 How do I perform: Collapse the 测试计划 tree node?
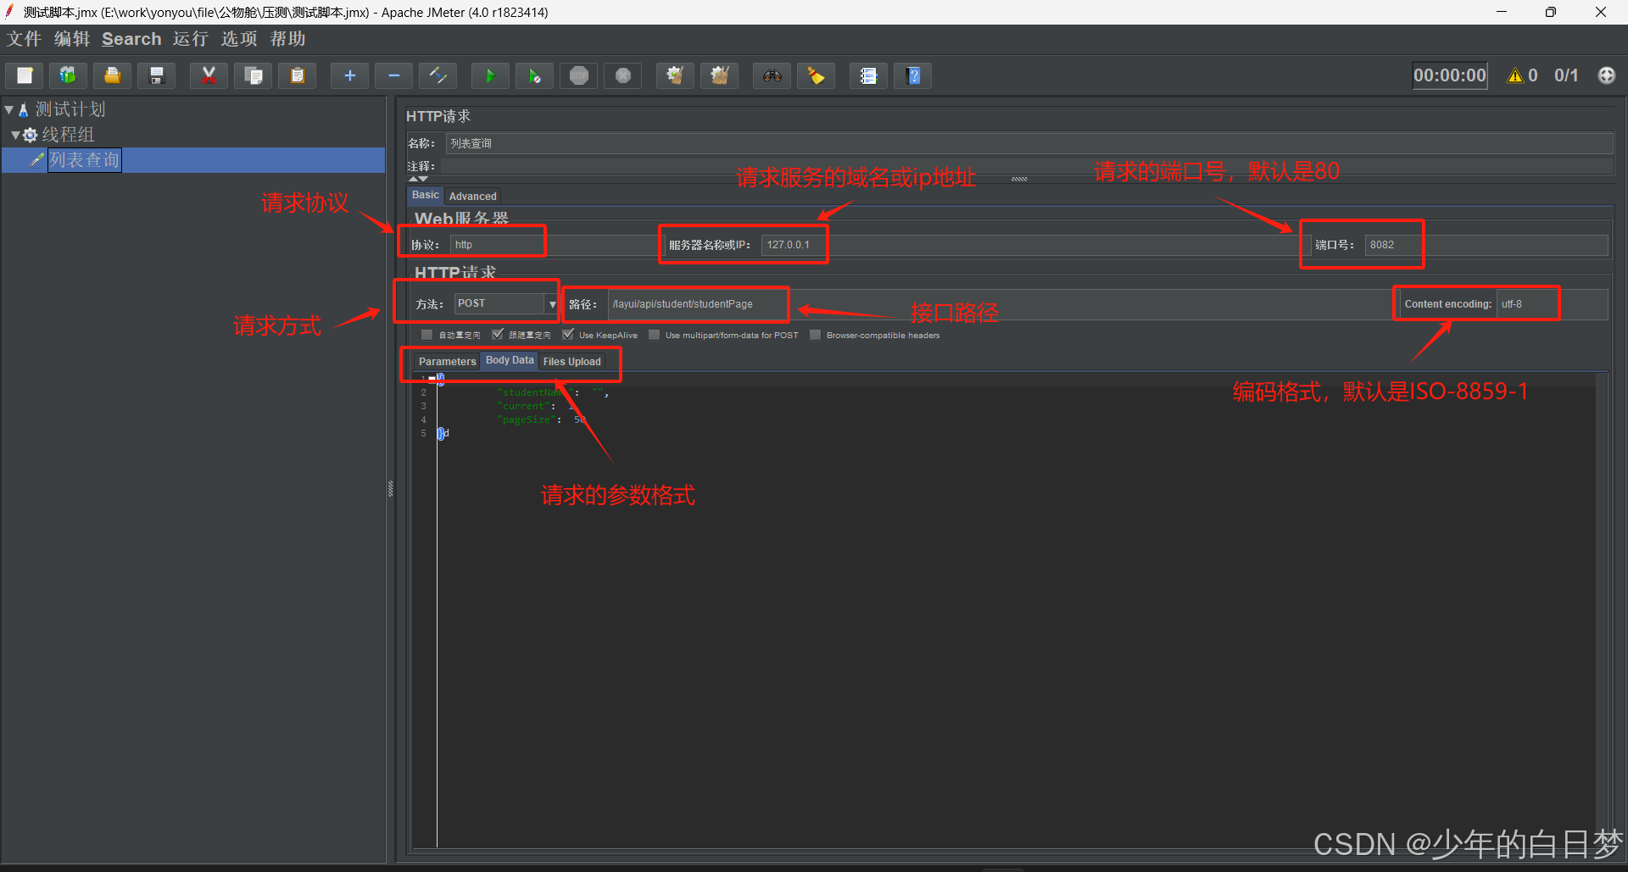tap(9, 109)
